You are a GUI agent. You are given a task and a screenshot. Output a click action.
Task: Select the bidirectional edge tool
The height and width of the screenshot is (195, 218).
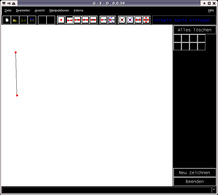pyautogui.click(x=93, y=20)
